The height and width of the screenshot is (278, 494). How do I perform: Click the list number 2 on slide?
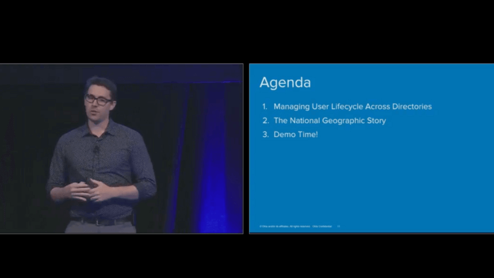pyautogui.click(x=265, y=120)
